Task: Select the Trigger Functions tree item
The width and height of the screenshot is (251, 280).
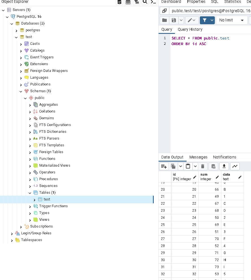Action: tap(53, 206)
